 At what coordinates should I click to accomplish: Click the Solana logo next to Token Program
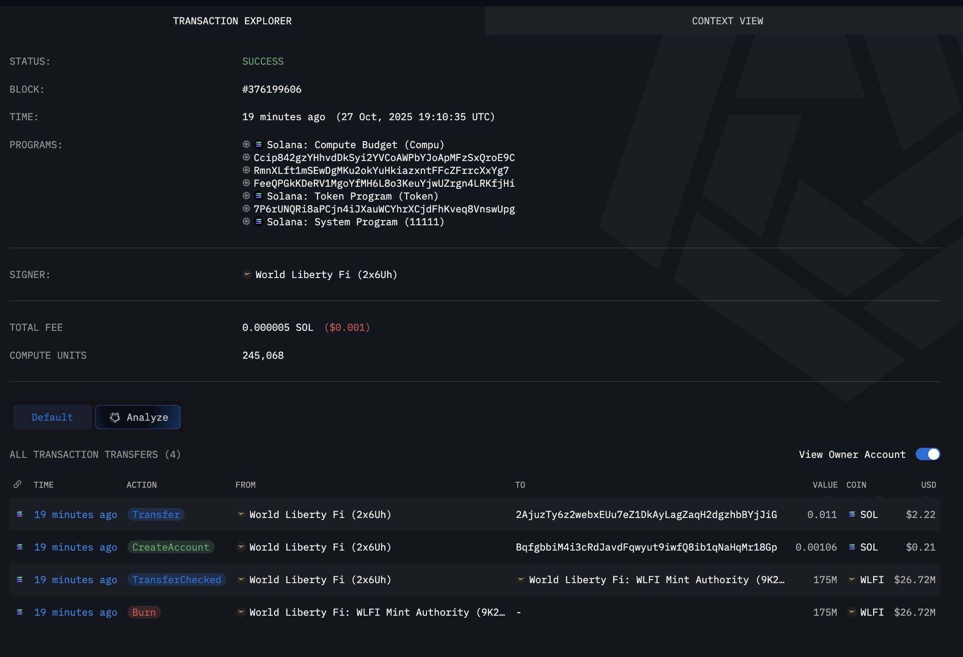[259, 196]
